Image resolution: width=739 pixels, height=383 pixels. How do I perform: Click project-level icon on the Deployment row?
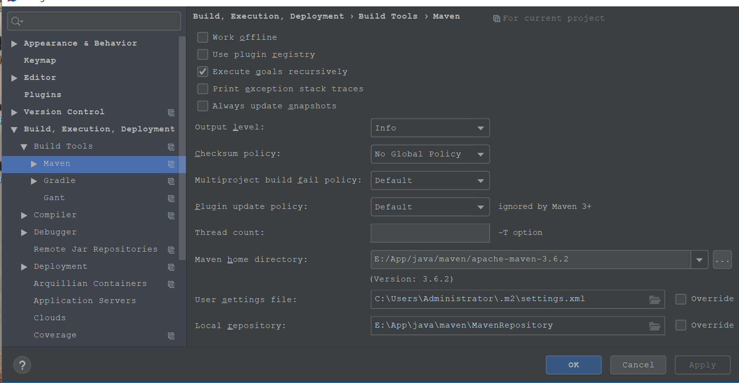[x=171, y=267]
